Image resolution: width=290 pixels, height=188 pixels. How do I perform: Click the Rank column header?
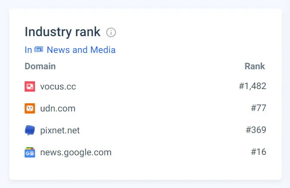pyautogui.click(x=255, y=66)
